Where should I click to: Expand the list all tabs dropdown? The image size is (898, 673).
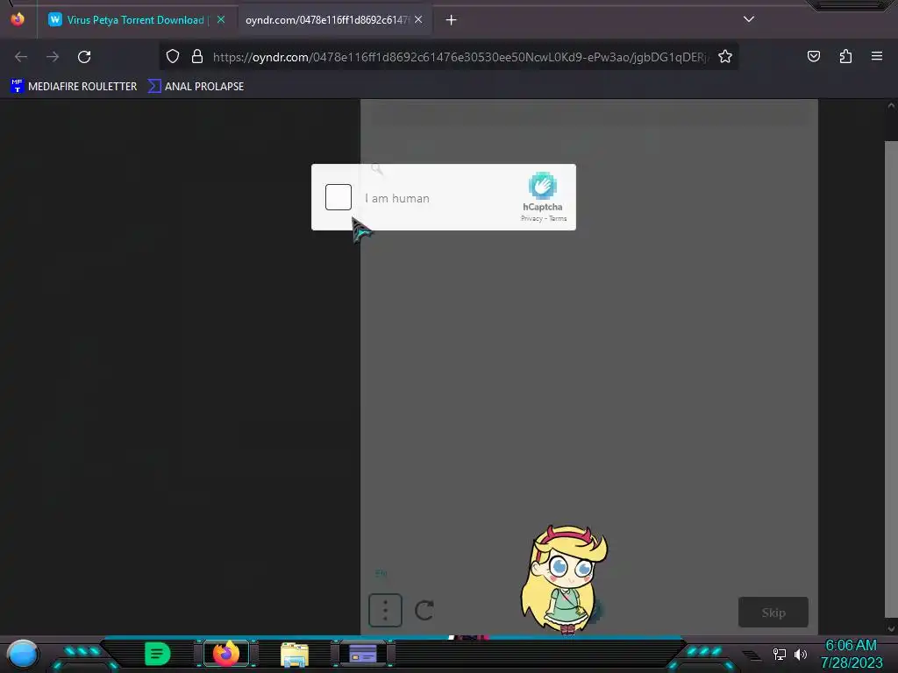(749, 19)
